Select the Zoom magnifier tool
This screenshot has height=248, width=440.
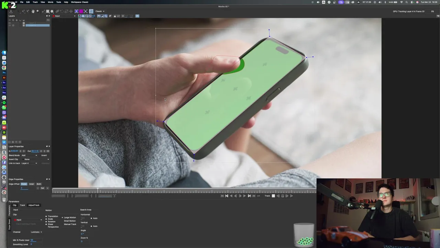pyautogui.click(x=37, y=11)
